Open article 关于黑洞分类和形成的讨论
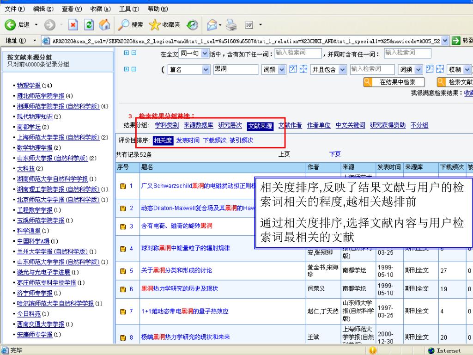 pos(176,270)
